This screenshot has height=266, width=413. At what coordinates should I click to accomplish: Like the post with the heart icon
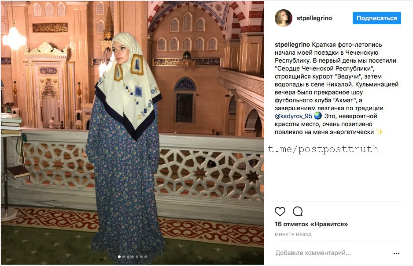[280, 211]
